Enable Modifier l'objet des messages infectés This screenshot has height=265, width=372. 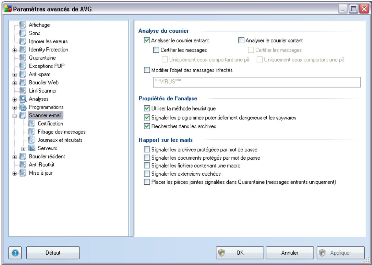[x=146, y=70]
